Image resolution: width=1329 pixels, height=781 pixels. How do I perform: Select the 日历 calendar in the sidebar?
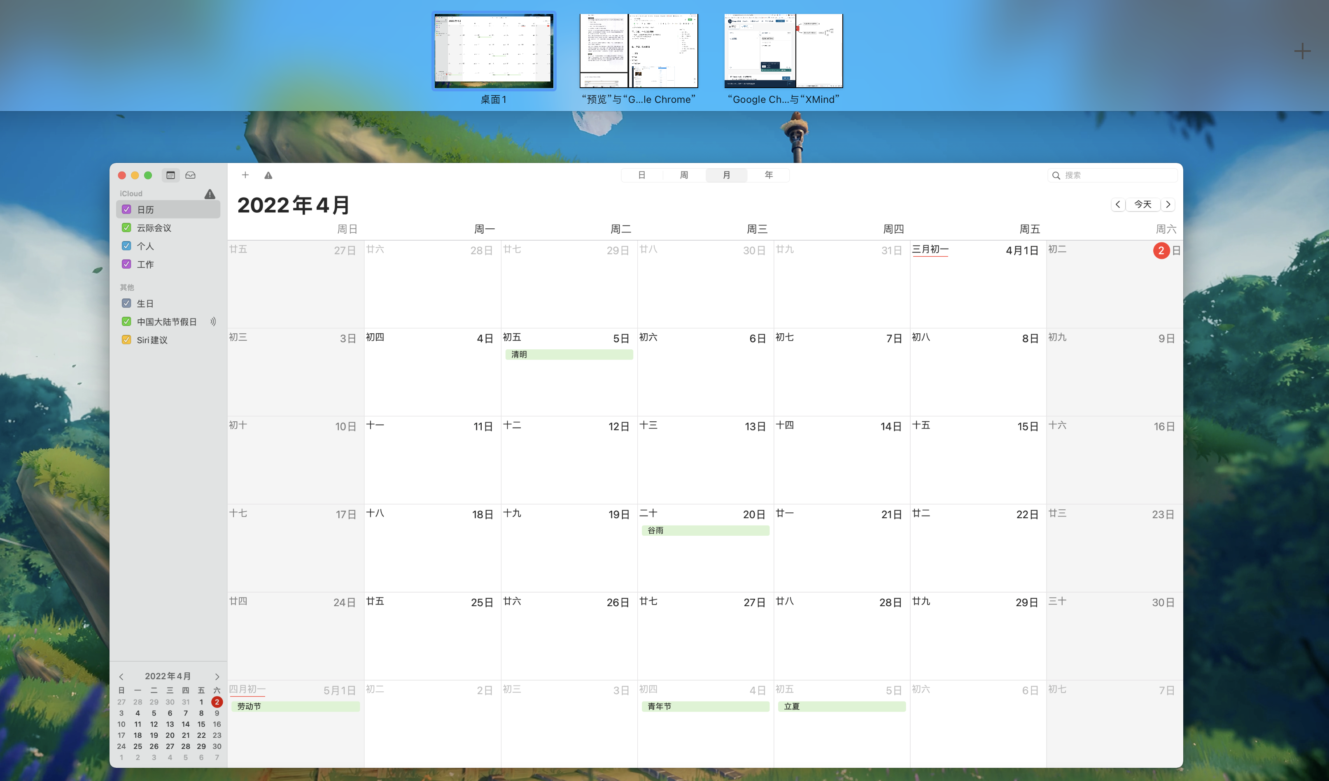(x=168, y=210)
